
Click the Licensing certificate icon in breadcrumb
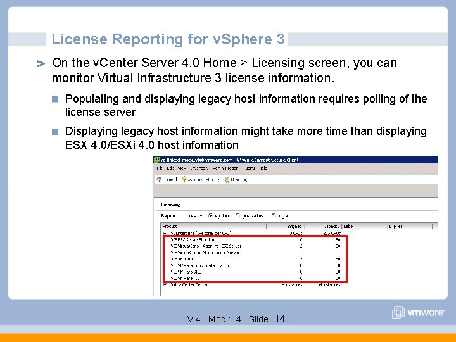click(227, 179)
